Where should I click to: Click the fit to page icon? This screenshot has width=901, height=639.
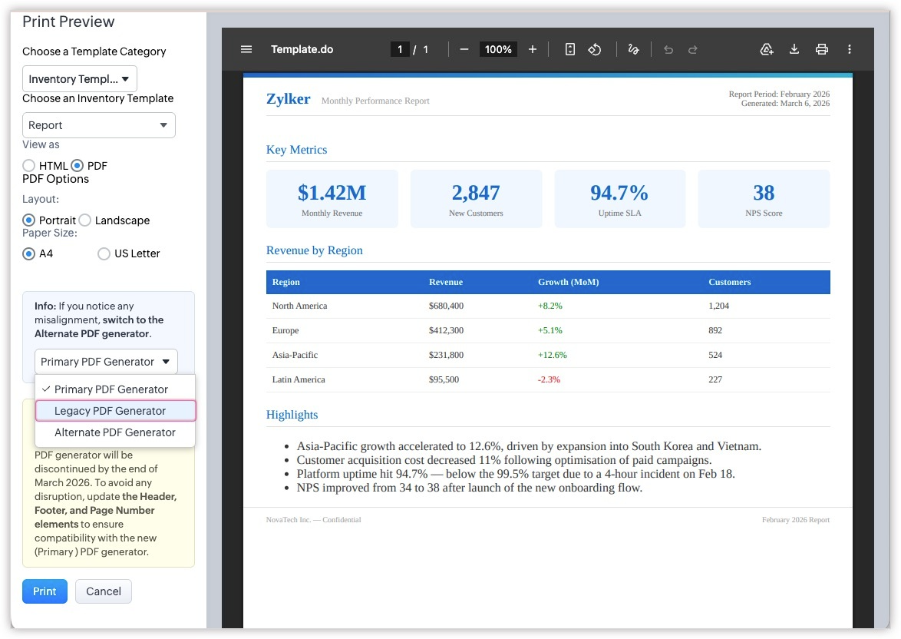(569, 49)
